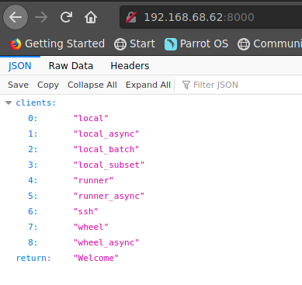Open the home page via house icon

(91, 17)
